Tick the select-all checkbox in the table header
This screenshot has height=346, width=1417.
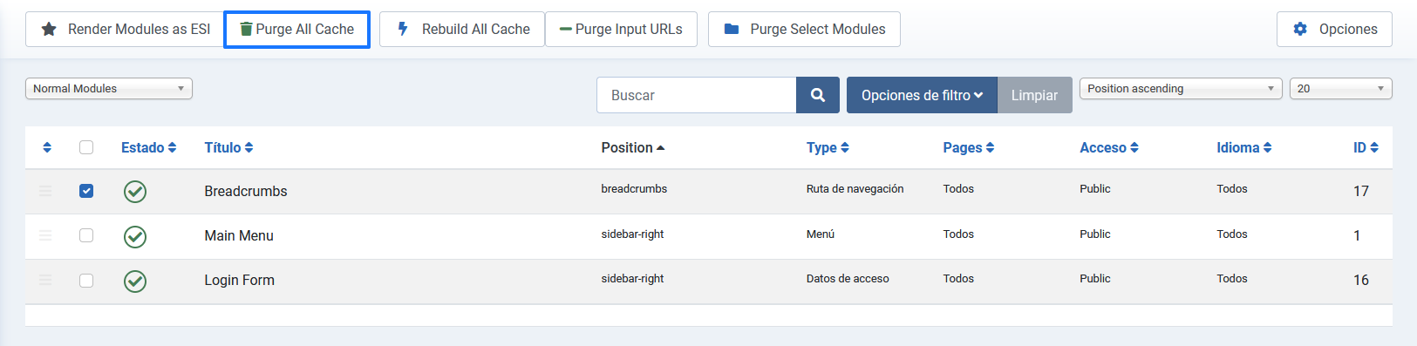point(86,147)
